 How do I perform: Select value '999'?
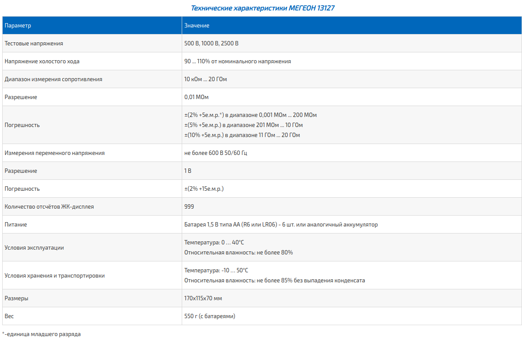click(189, 206)
